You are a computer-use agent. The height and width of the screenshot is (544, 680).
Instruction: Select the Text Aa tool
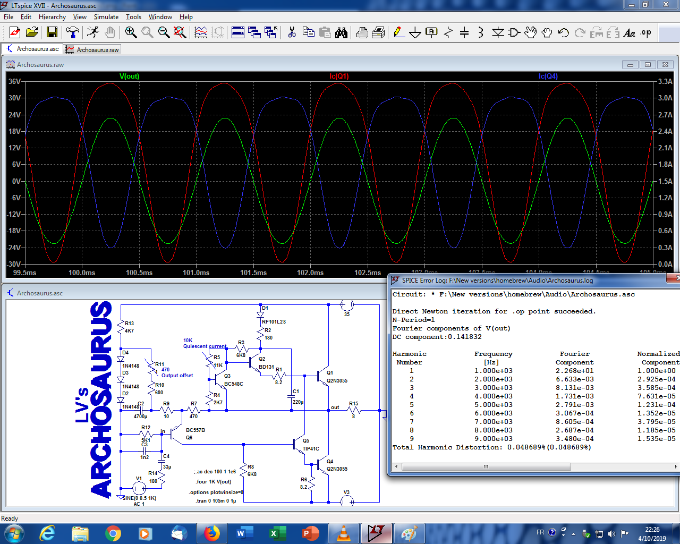click(x=630, y=33)
